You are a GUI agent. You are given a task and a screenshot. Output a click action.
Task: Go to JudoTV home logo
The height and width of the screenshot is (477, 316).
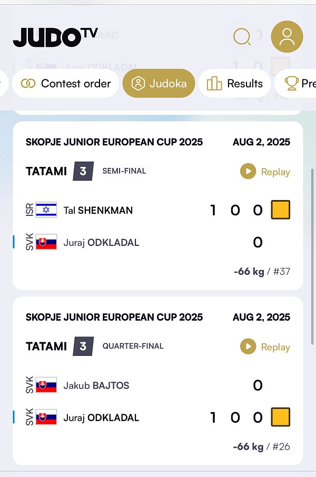point(55,37)
